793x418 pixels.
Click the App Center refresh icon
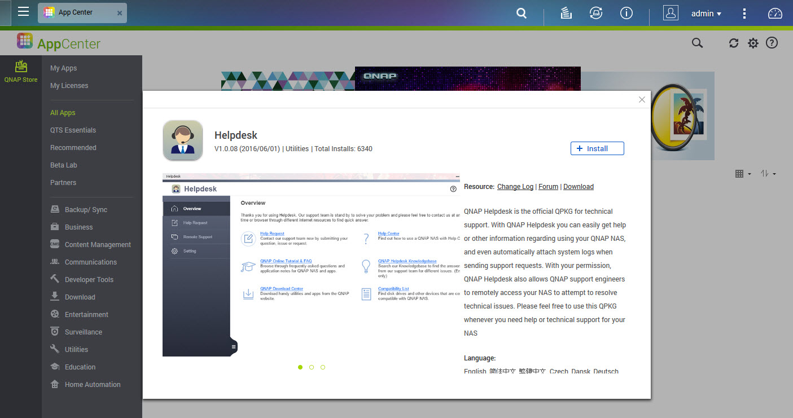pos(734,43)
